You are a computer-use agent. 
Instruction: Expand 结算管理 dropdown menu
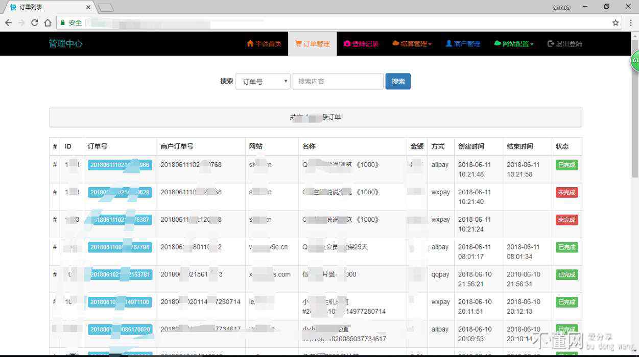coord(412,44)
